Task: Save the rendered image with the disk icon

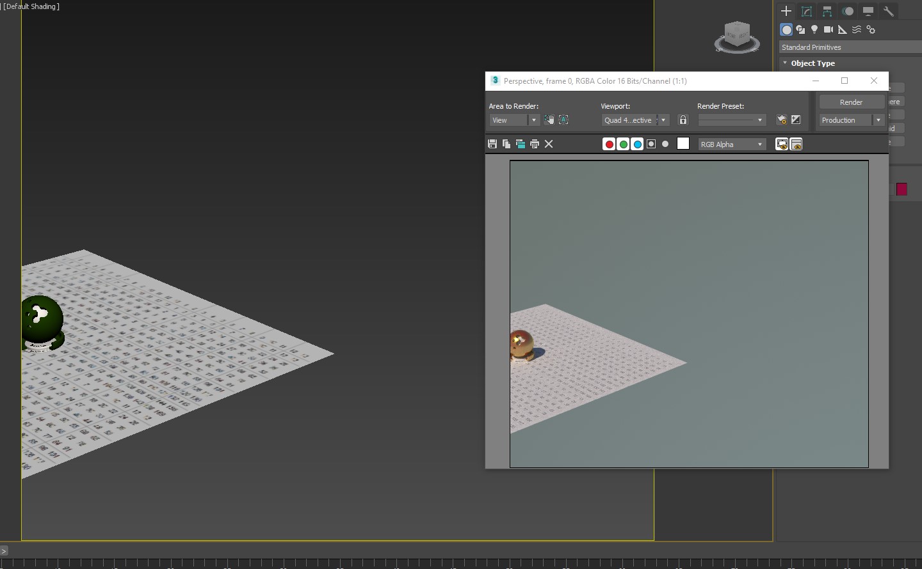Action: (x=492, y=144)
